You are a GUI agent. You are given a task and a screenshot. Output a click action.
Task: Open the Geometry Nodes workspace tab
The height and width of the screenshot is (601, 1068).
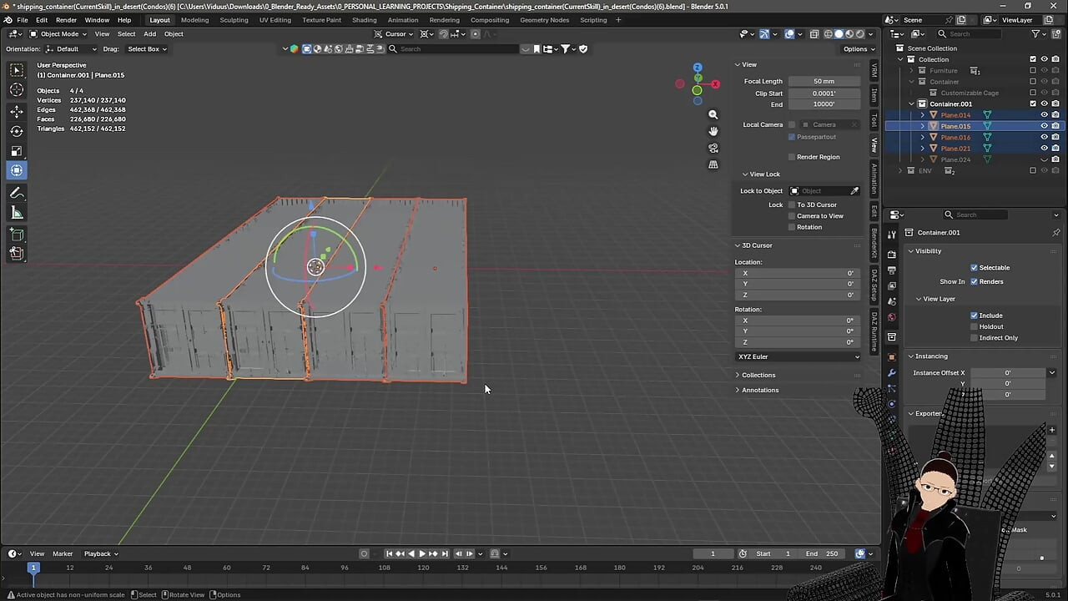(x=544, y=20)
